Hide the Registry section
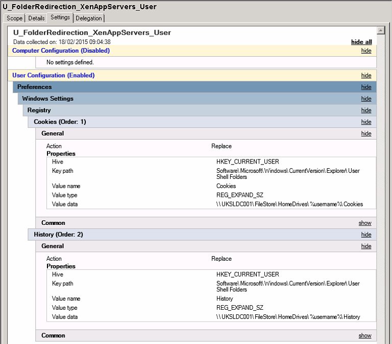Screen dimensions: 392x344 366,110
